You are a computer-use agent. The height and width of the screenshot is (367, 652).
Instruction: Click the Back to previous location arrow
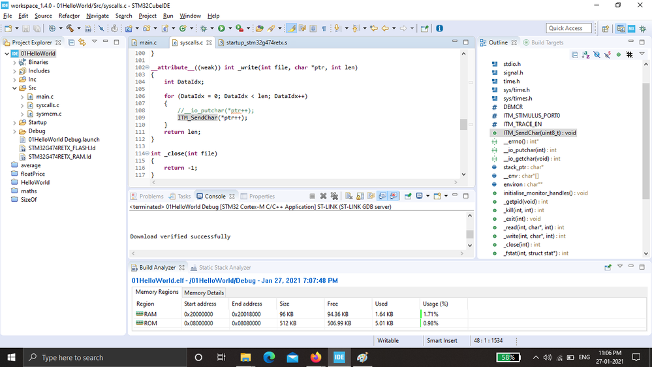[385, 28]
